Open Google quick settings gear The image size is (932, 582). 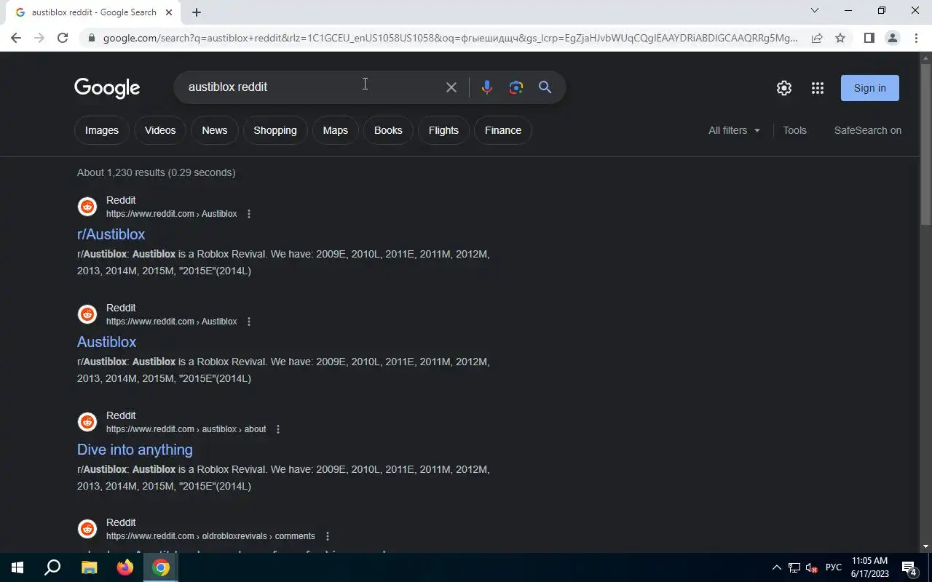pos(784,88)
